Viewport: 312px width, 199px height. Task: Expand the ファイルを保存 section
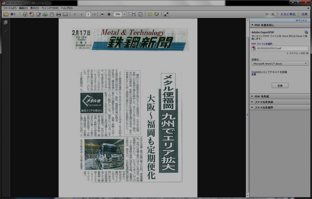click(280, 107)
